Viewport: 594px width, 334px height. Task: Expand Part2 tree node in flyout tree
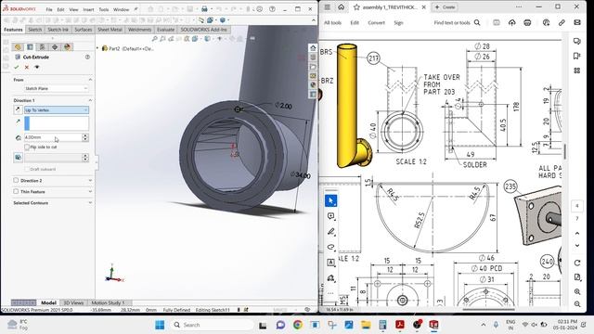click(97, 48)
